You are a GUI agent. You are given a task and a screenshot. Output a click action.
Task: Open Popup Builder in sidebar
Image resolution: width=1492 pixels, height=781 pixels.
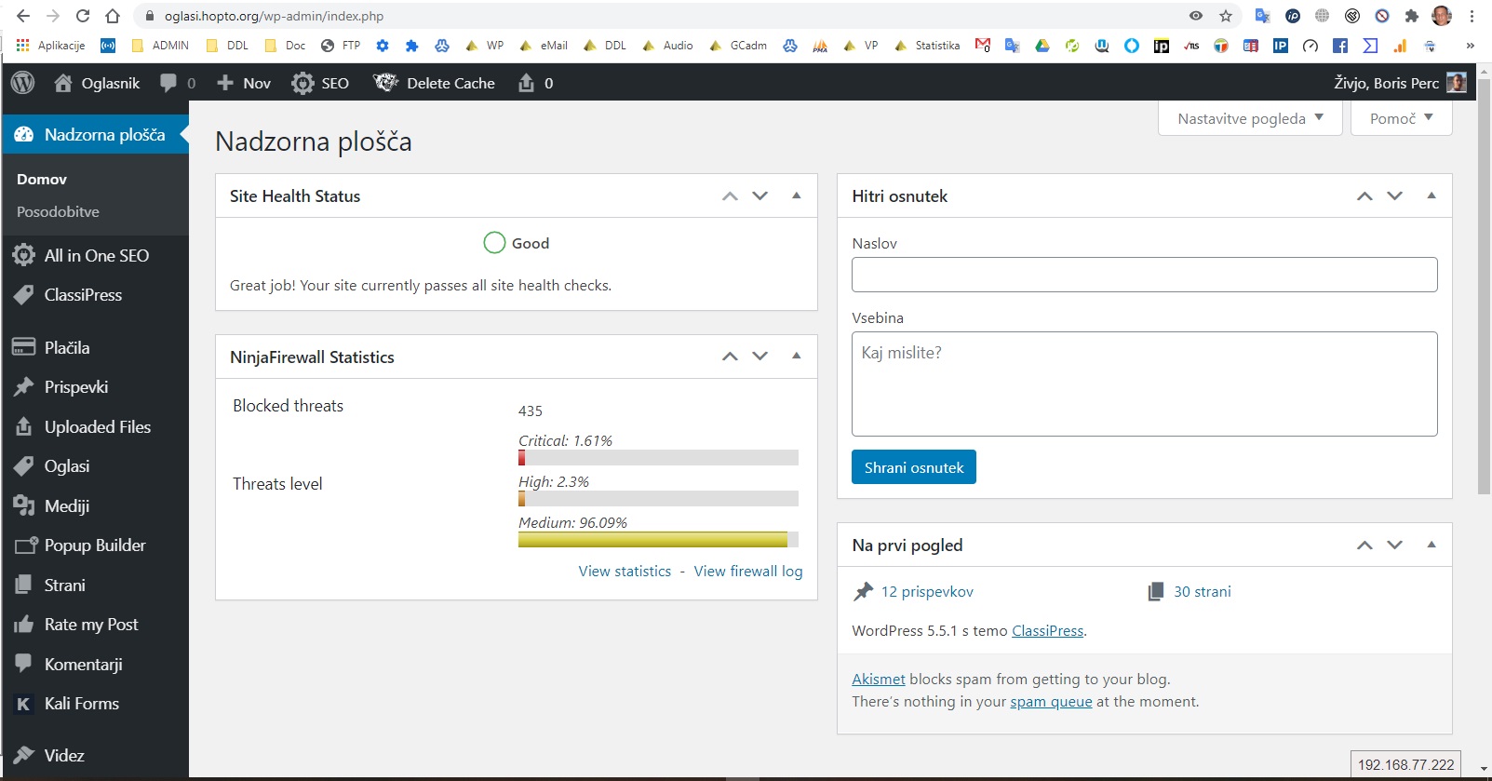(x=95, y=545)
